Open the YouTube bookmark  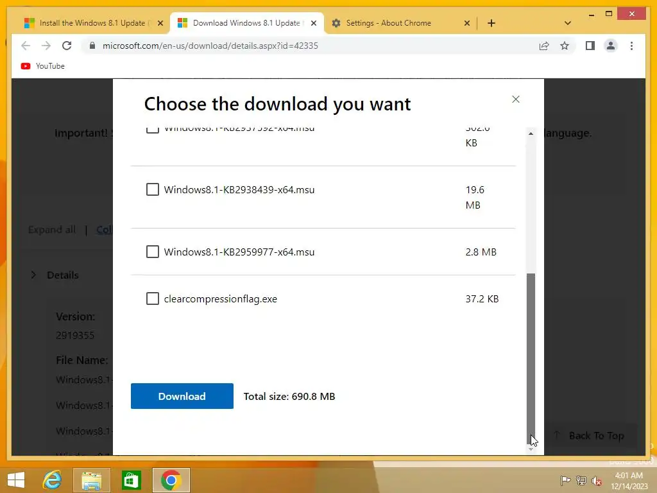click(43, 66)
